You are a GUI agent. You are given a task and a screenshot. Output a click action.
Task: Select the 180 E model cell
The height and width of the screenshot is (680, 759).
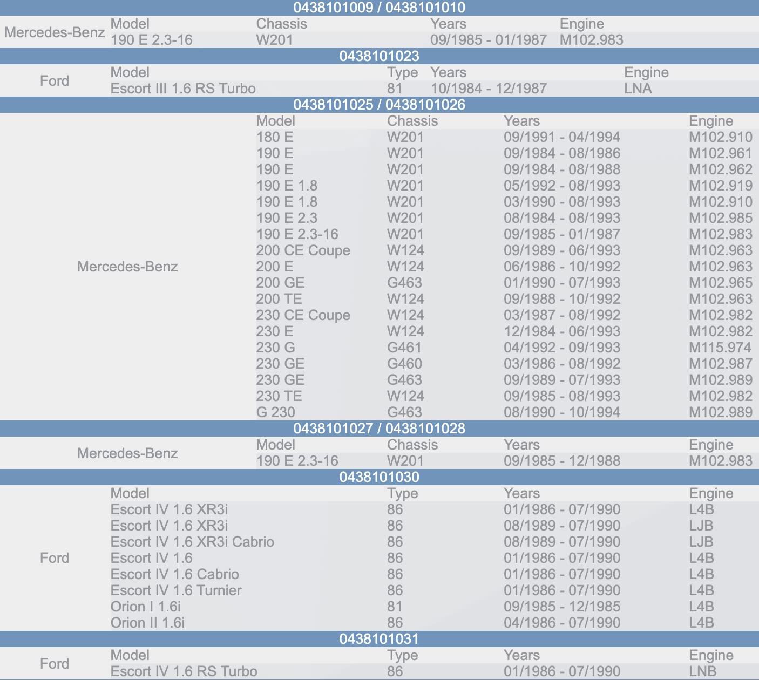(275, 137)
